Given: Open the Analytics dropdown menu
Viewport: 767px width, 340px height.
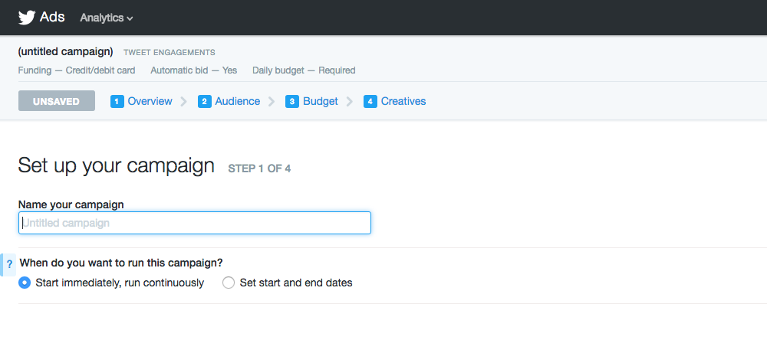Looking at the screenshot, I should click(x=107, y=18).
